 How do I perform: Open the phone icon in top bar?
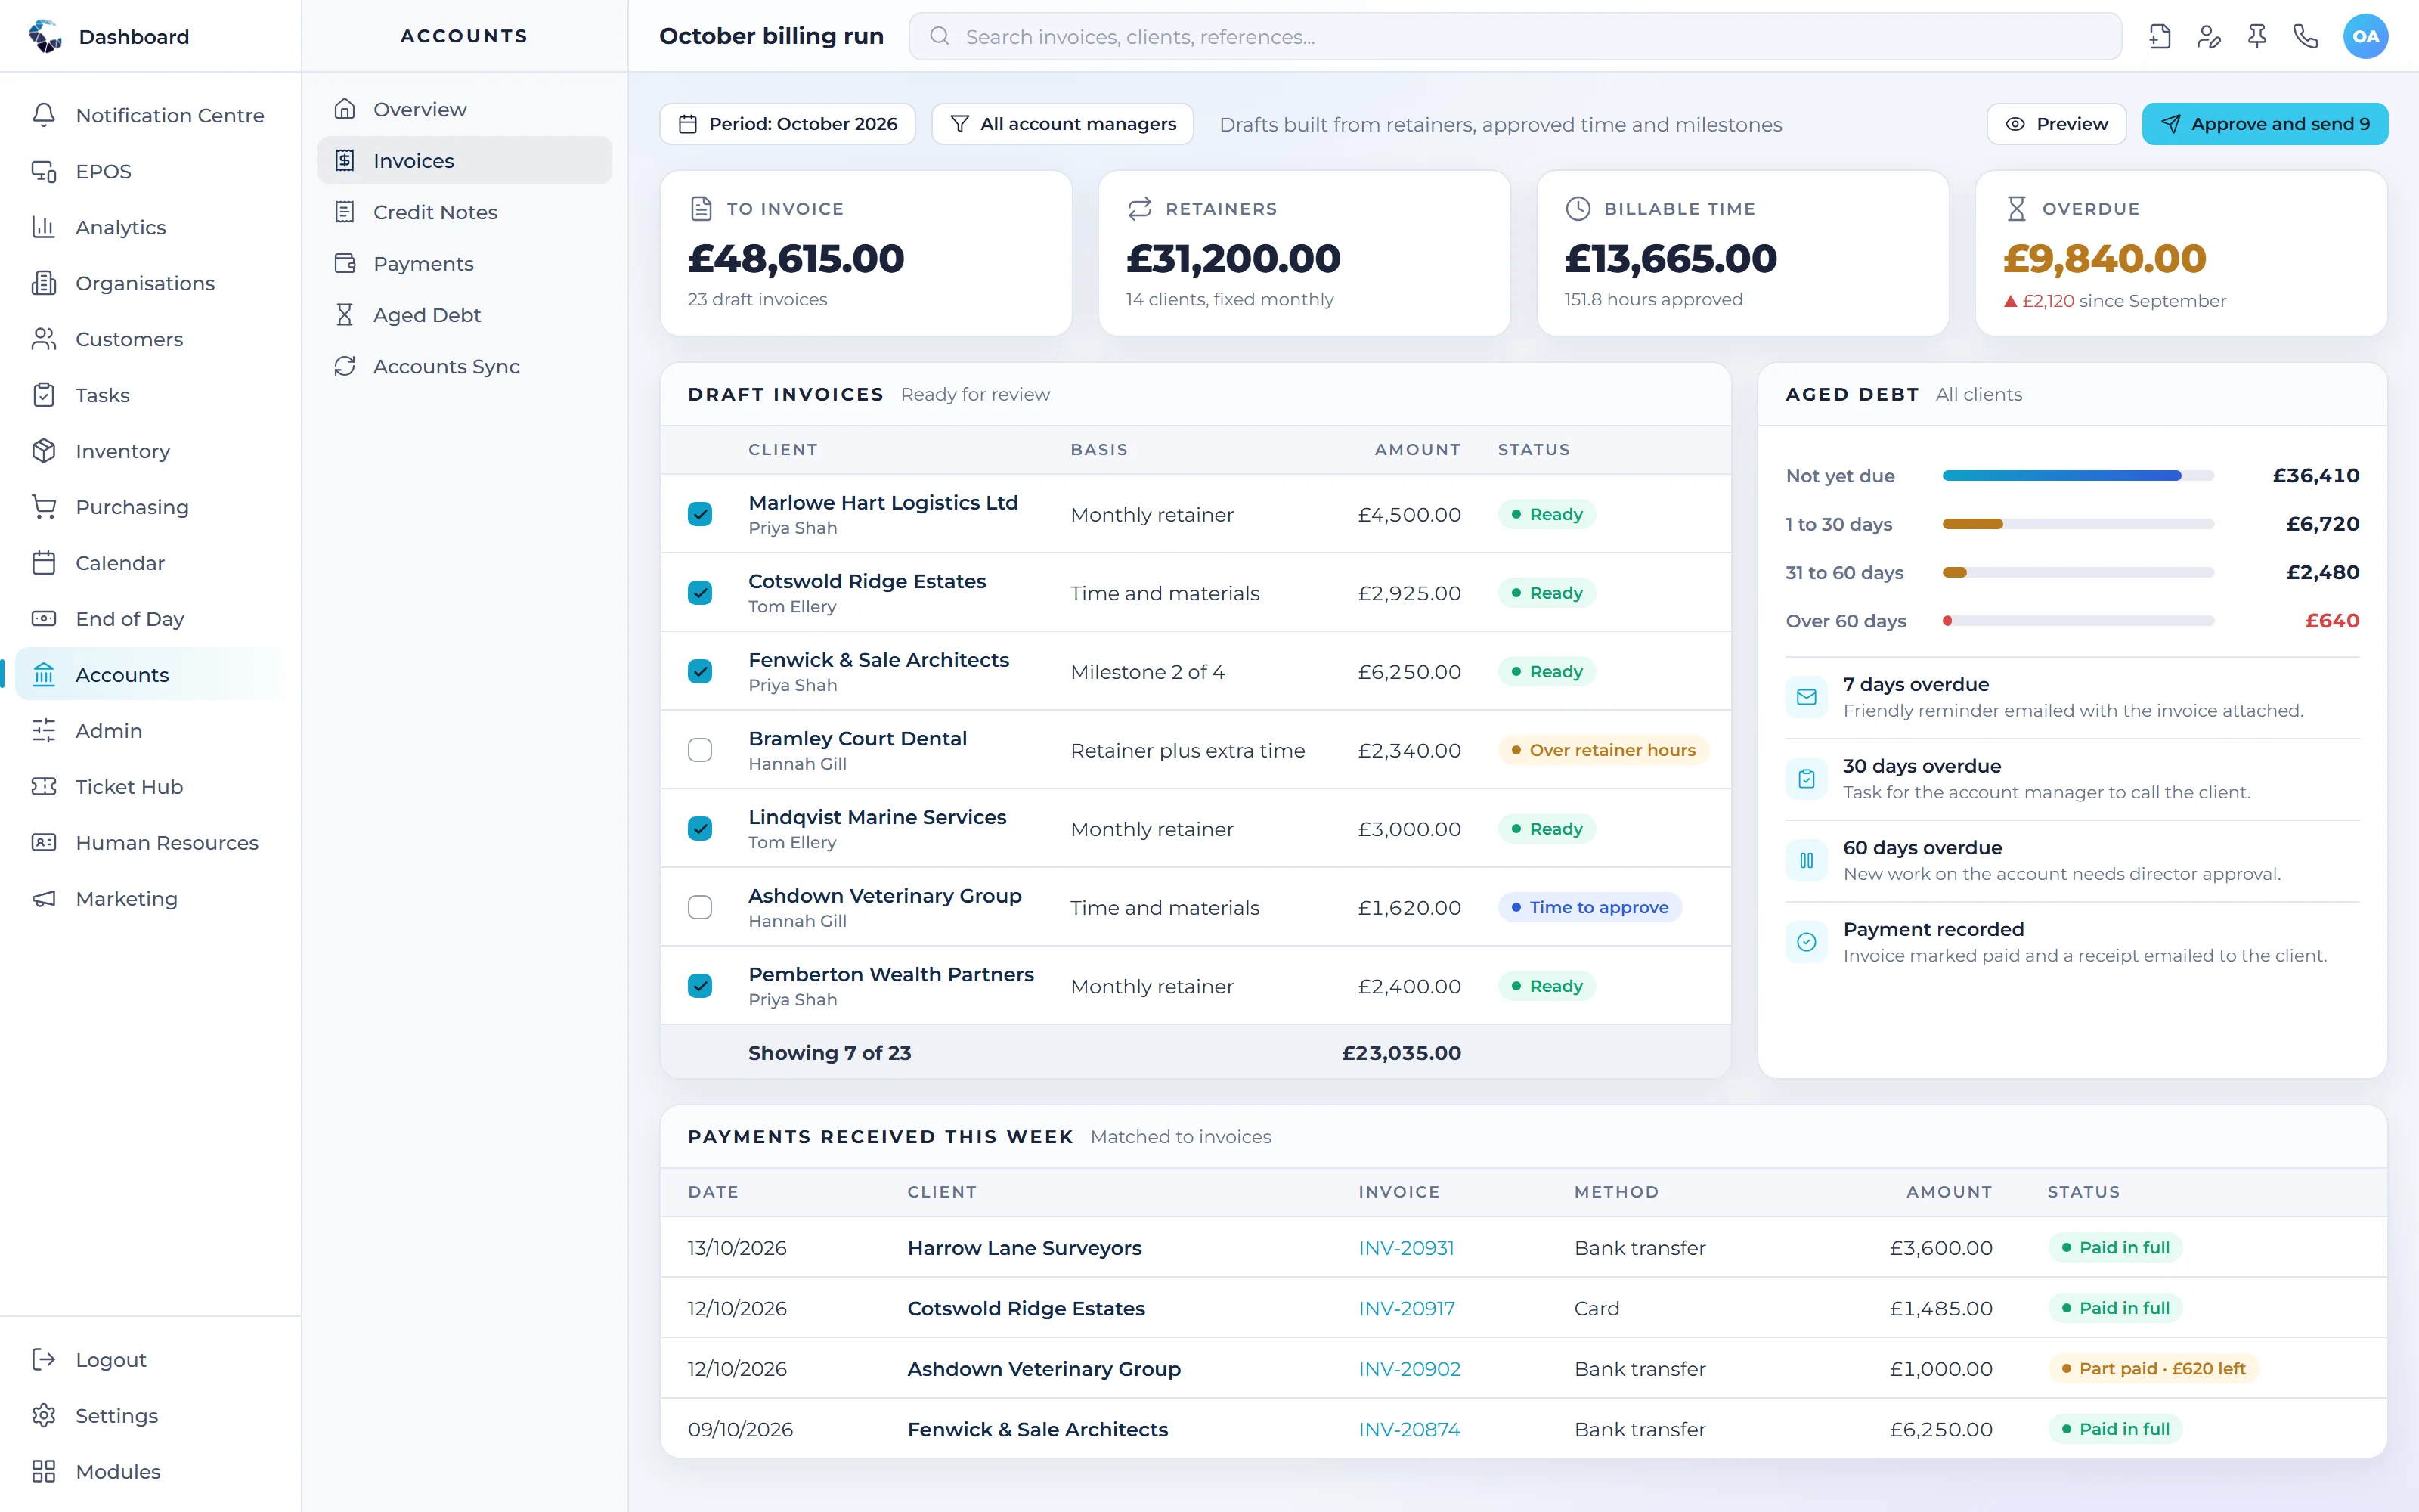coord(2306,37)
